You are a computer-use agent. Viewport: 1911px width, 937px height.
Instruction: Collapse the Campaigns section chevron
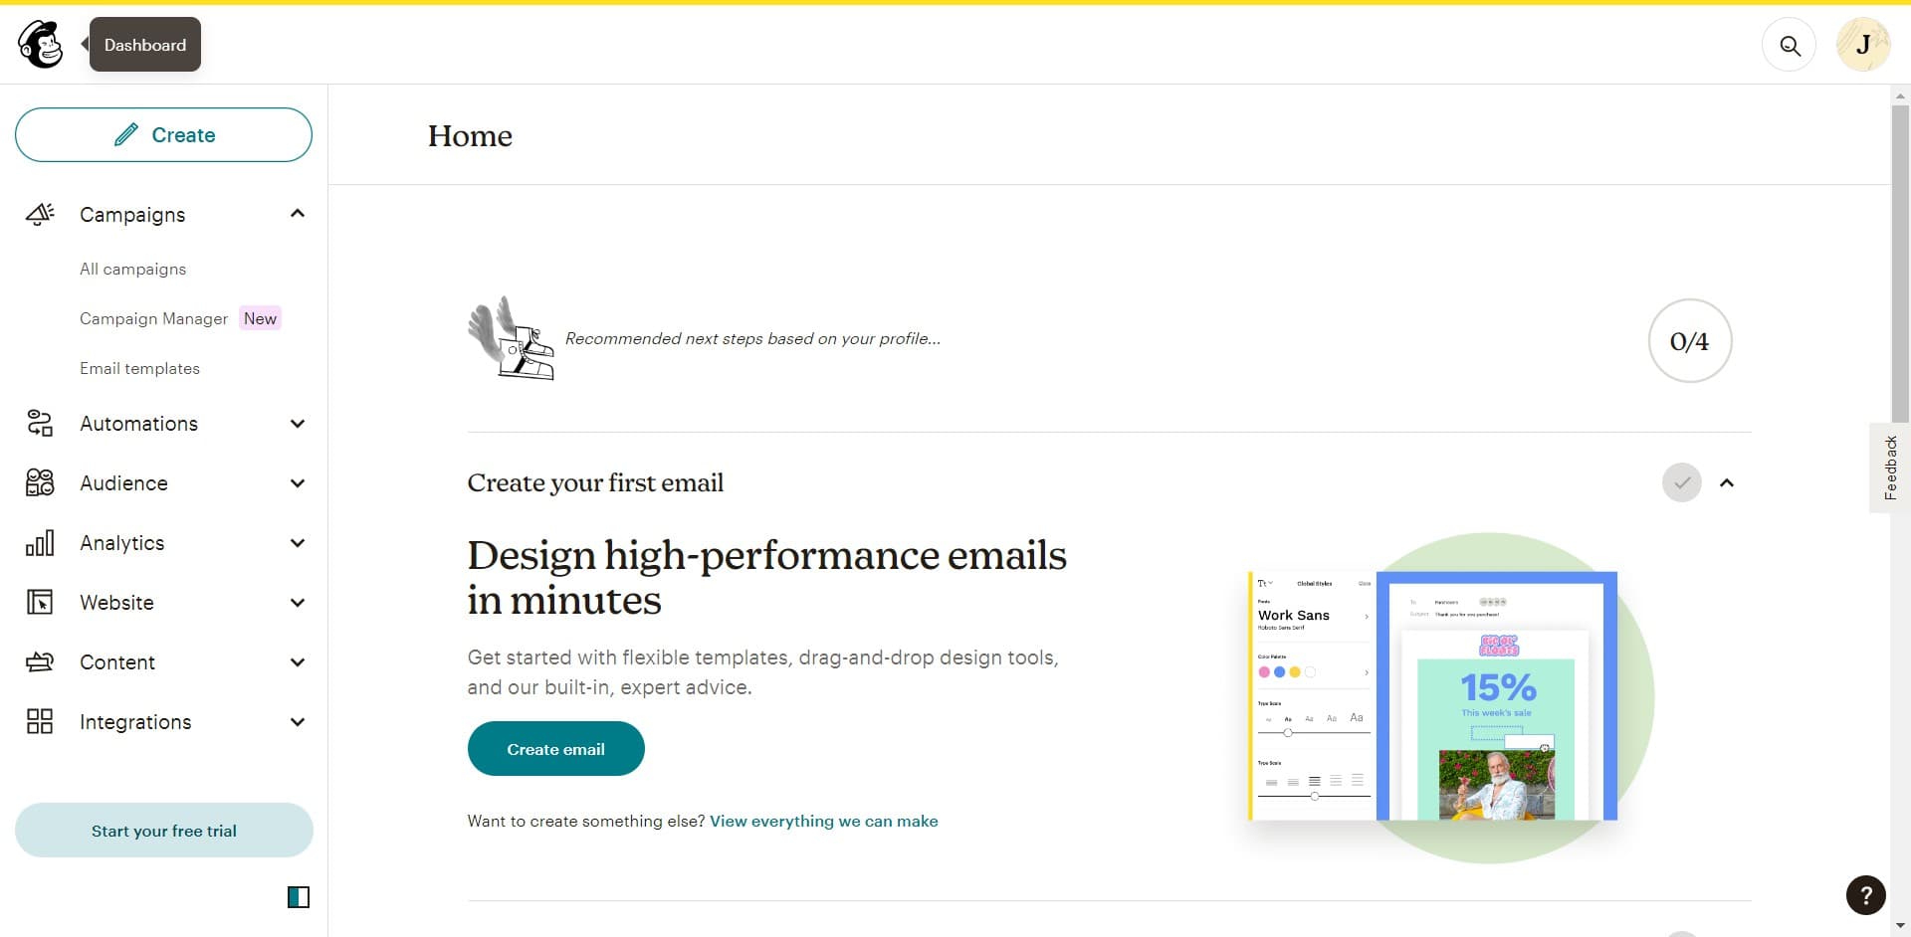tap(297, 213)
